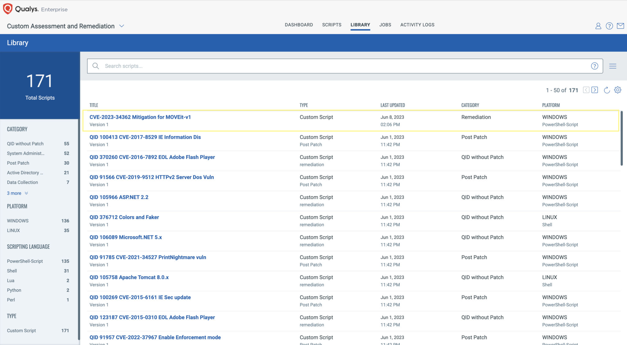627x345 pixels.
Task: Go to the next page of scripts
Action: tap(595, 90)
